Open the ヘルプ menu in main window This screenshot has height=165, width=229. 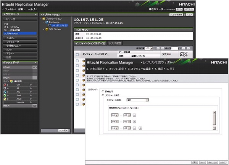pyautogui.click(x=32, y=9)
